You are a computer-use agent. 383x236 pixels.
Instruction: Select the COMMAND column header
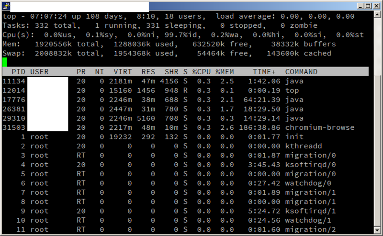(301, 72)
